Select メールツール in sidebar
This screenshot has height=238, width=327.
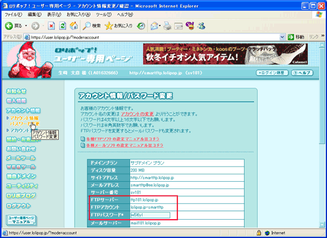pyautogui.click(x=21, y=158)
